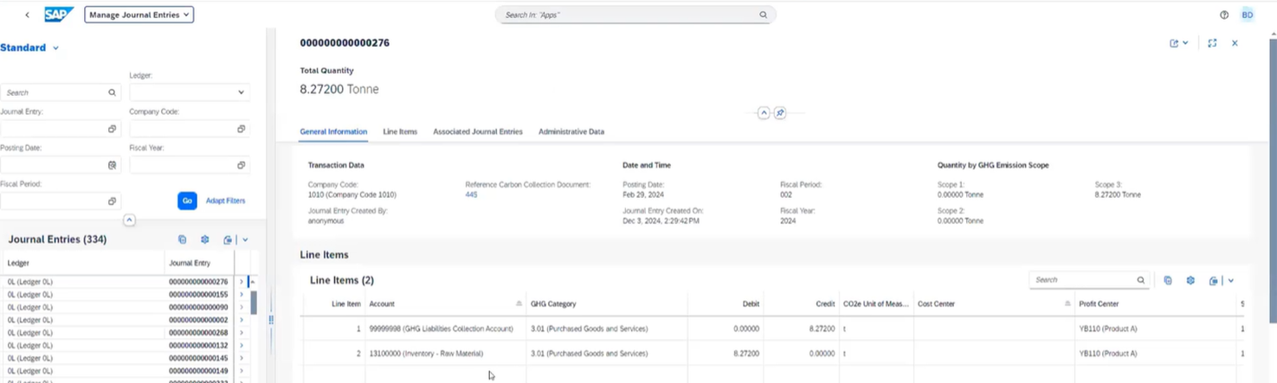Viewport: 1277px width, 383px height.
Task: Click the Journal Entries list vertical scrollbar
Action: (254, 303)
